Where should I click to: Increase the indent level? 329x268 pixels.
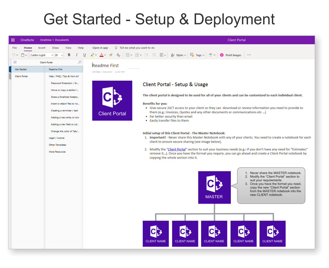[x=154, y=55]
